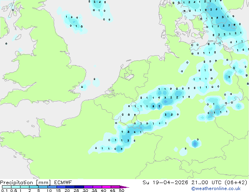Click the '50' legend scale value

pos(122,190)
